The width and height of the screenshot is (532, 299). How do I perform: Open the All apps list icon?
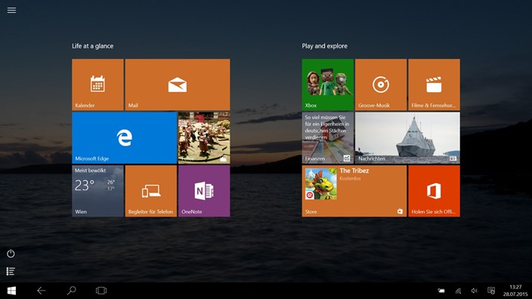(x=11, y=271)
